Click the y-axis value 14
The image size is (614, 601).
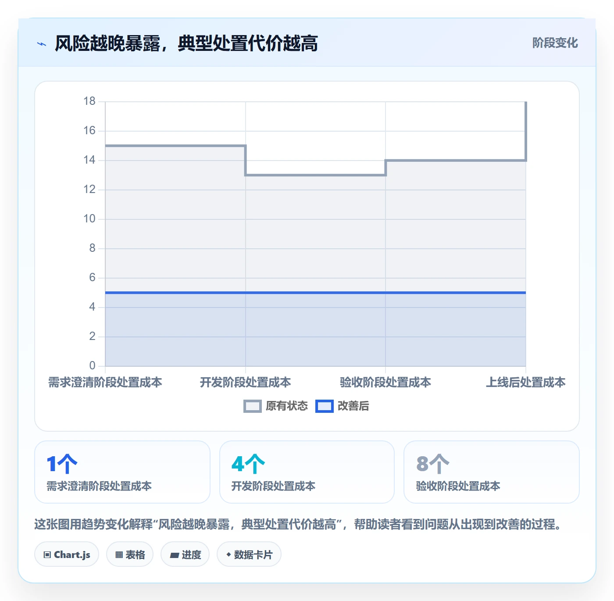[x=89, y=160]
